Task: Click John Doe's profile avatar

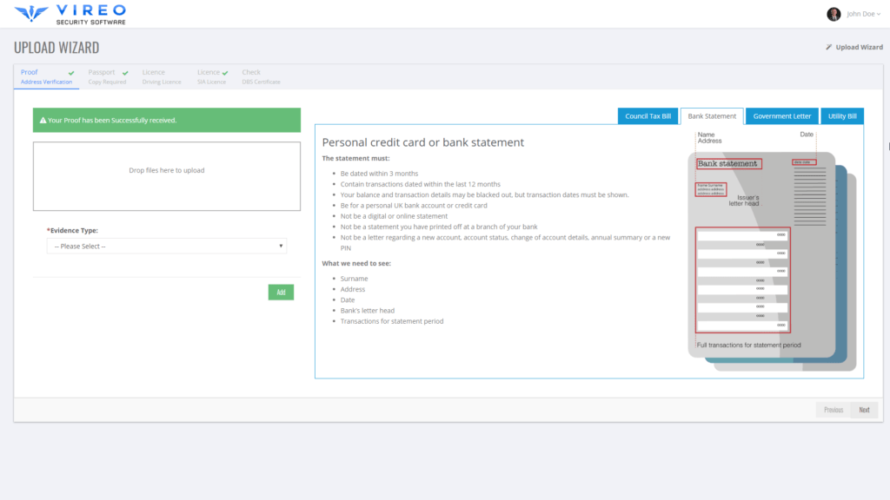Action: 833,13
